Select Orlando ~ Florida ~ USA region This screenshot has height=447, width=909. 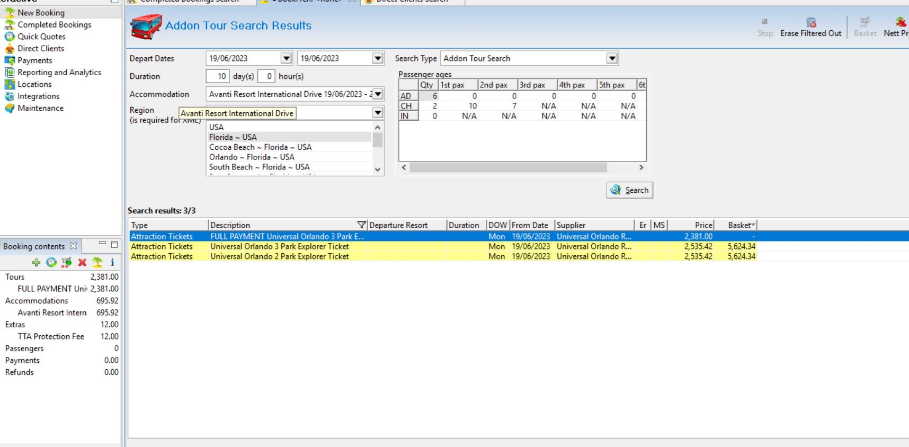point(252,157)
